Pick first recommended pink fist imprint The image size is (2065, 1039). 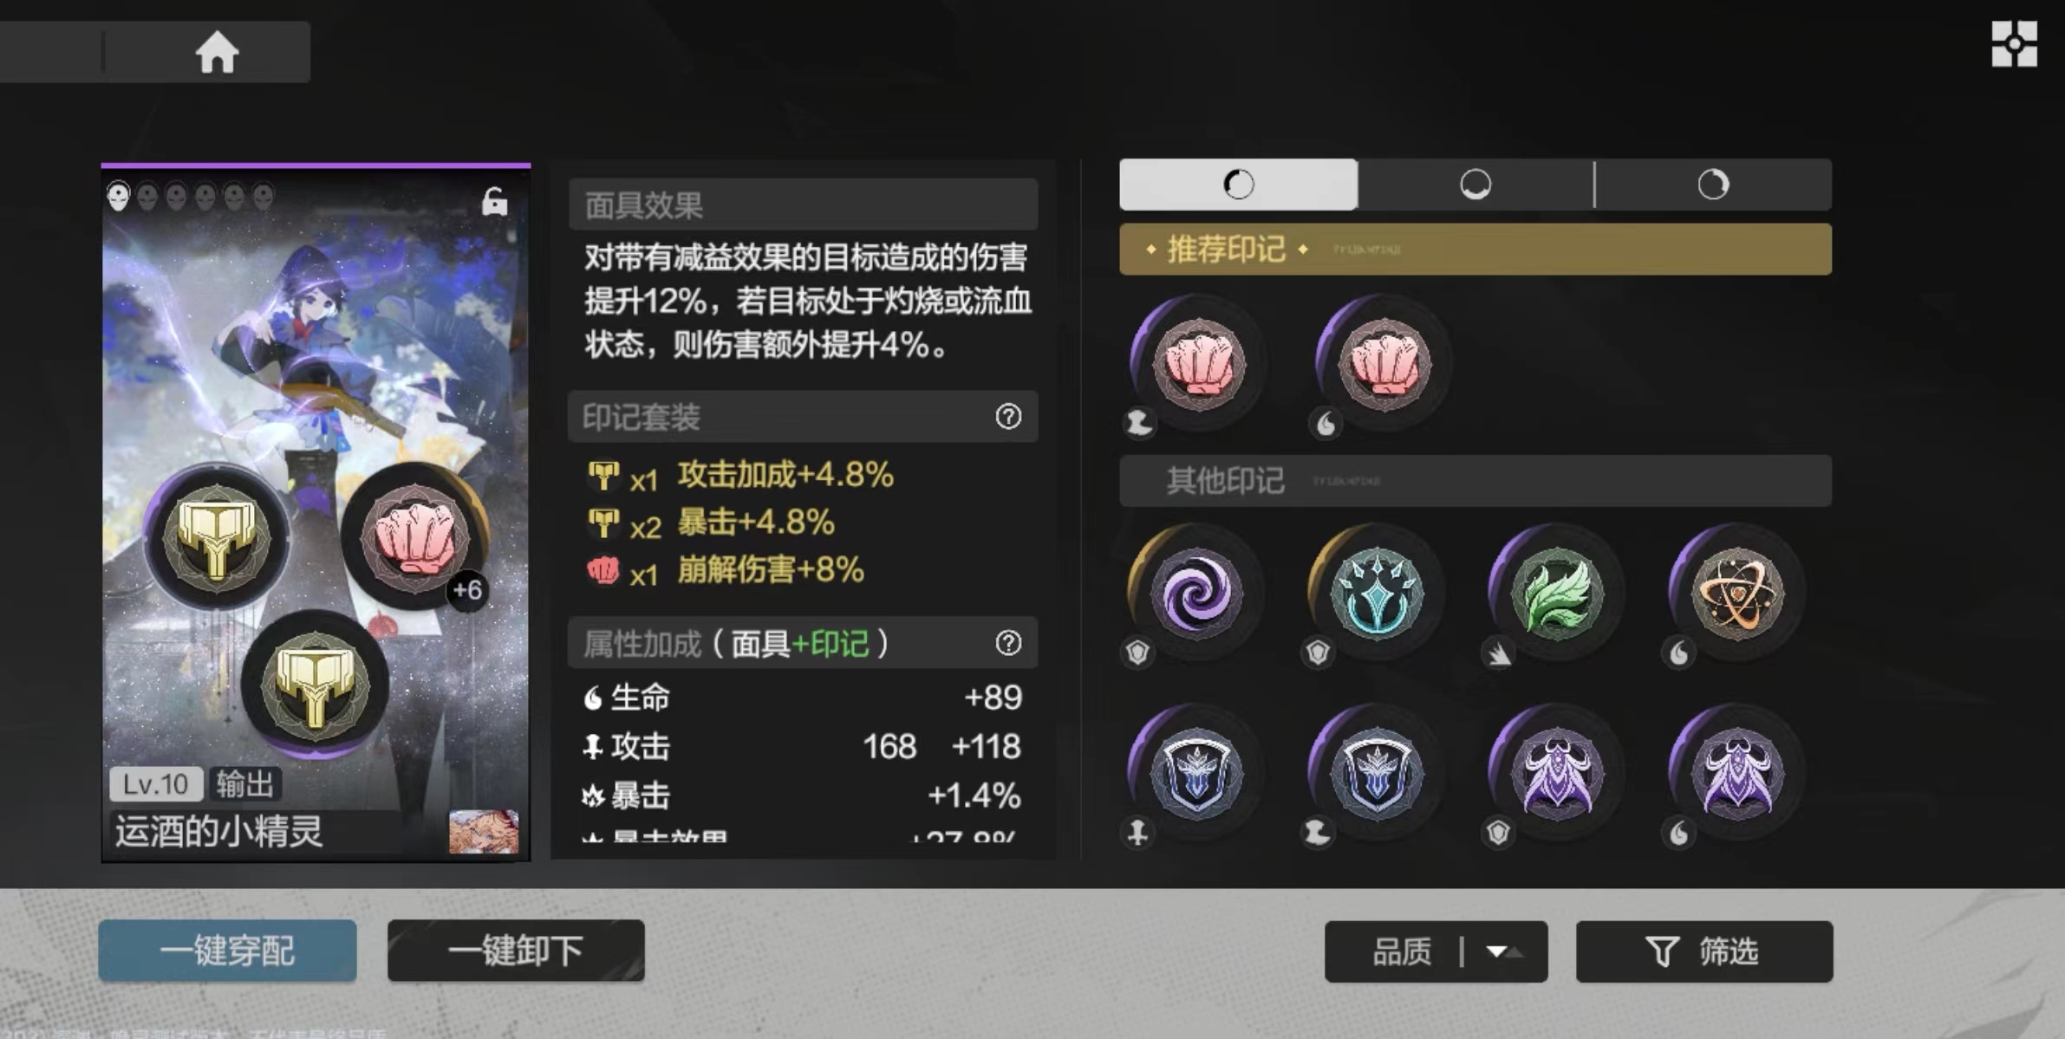click(1198, 364)
